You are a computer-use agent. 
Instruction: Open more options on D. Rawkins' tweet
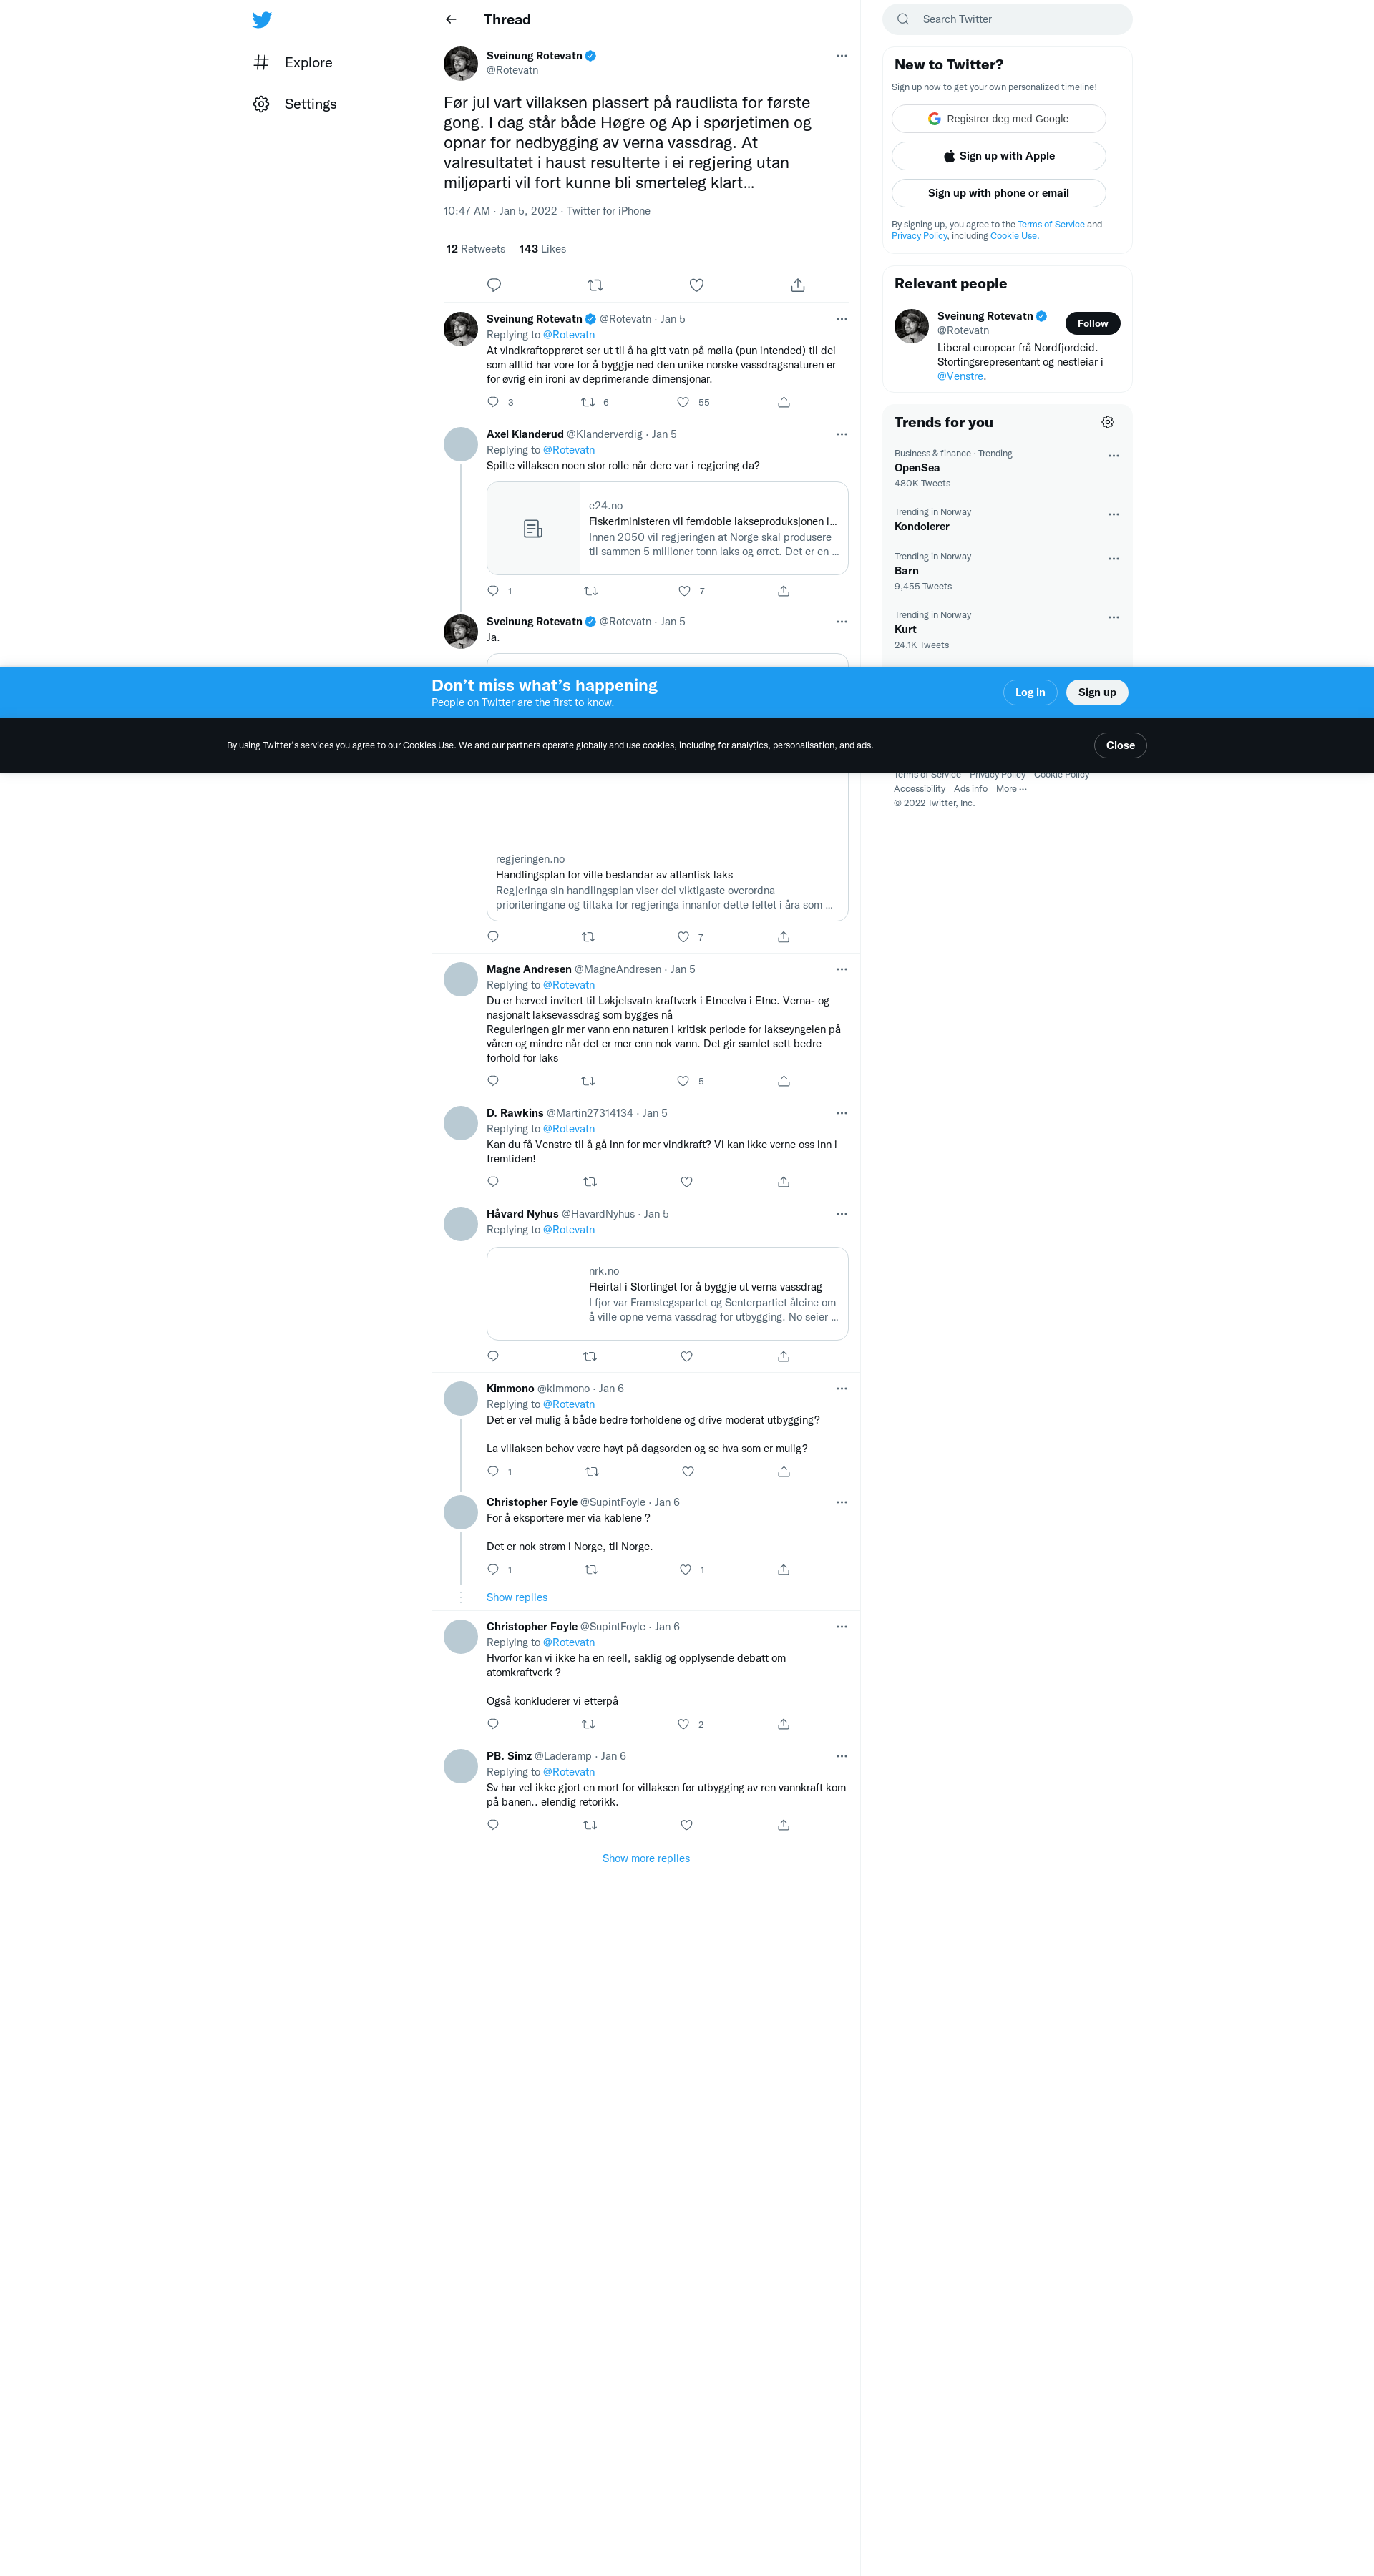pyautogui.click(x=842, y=1113)
